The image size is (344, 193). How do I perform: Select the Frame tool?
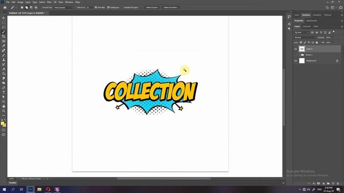4,41
